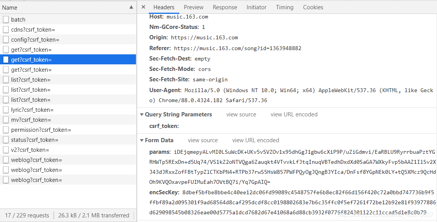This screenshot has height=222, width=437.
Task: Click view source for Query String Parameters
Action: coord(241,114)
